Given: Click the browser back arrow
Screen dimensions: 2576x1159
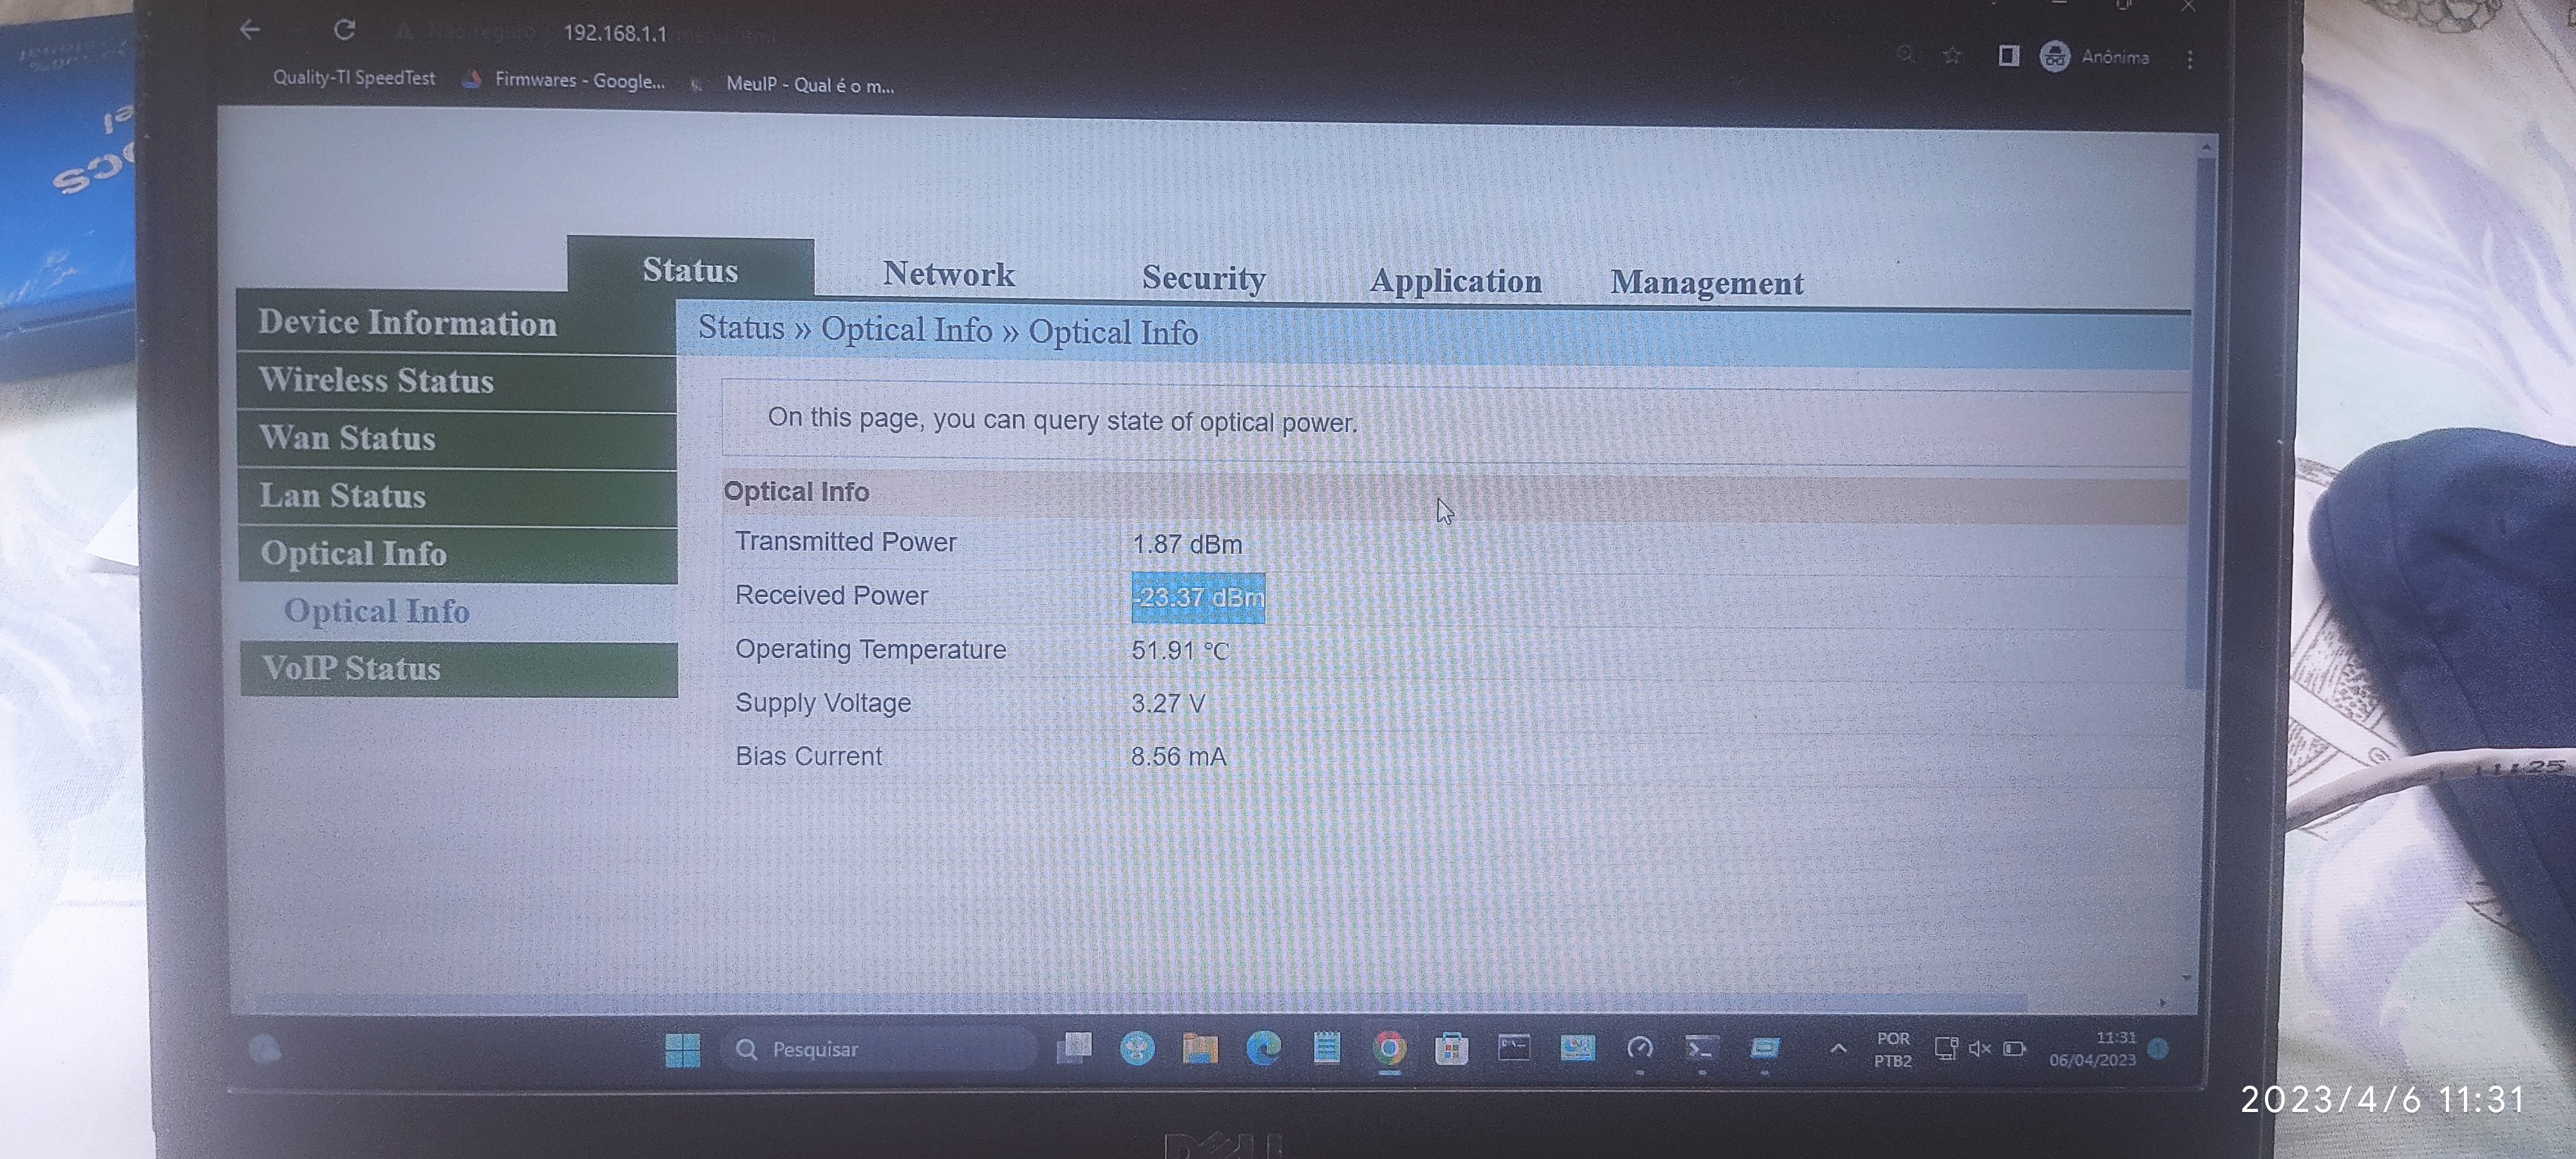Looking at the screenshot, I should click(250, 29).
